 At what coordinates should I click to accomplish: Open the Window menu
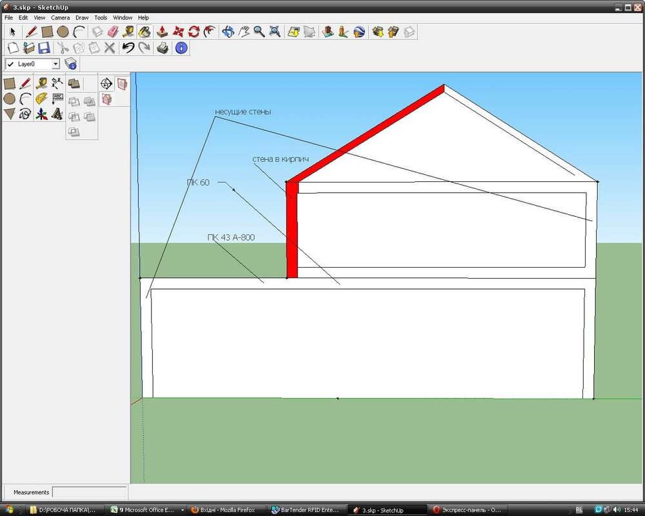123,17
